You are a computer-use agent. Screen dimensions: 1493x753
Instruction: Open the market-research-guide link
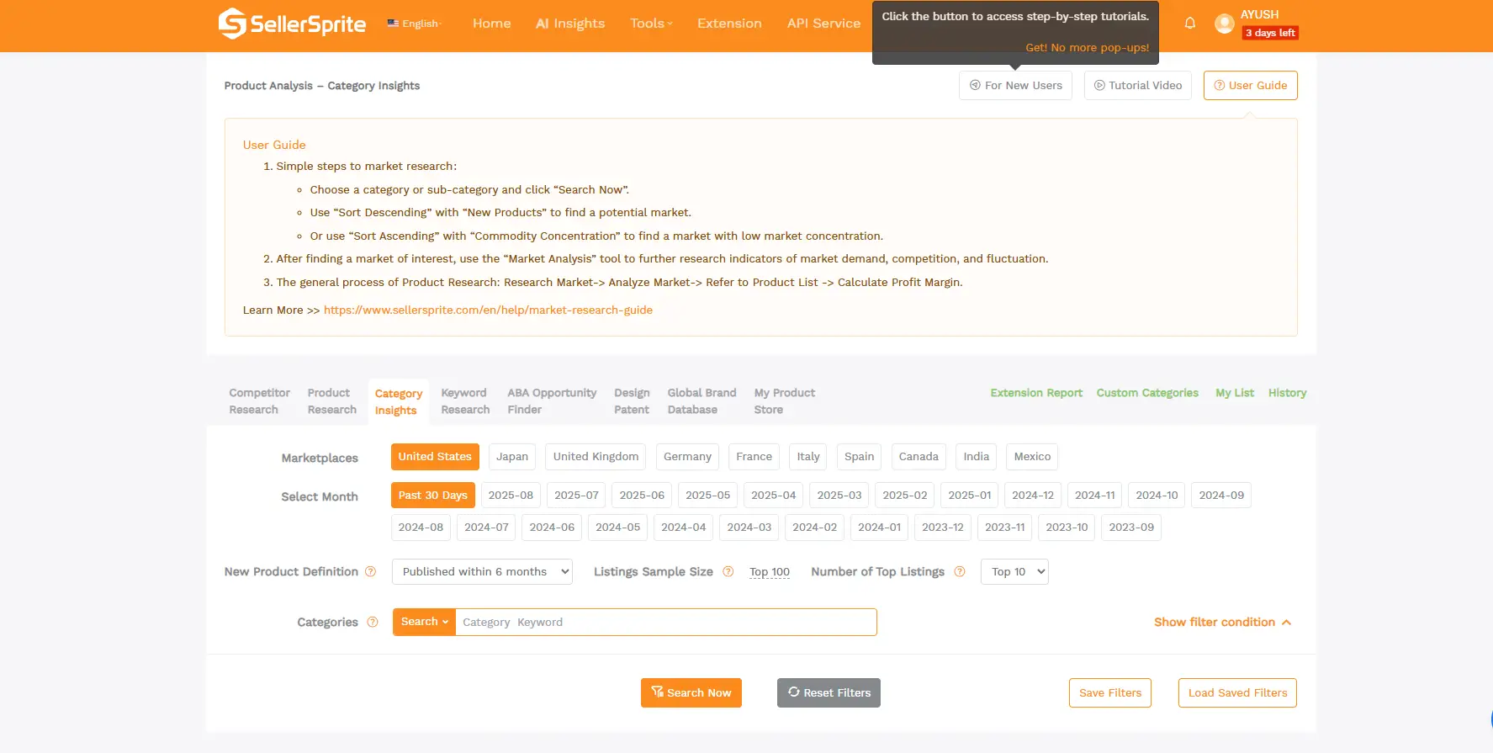click(x=488, y=310)
